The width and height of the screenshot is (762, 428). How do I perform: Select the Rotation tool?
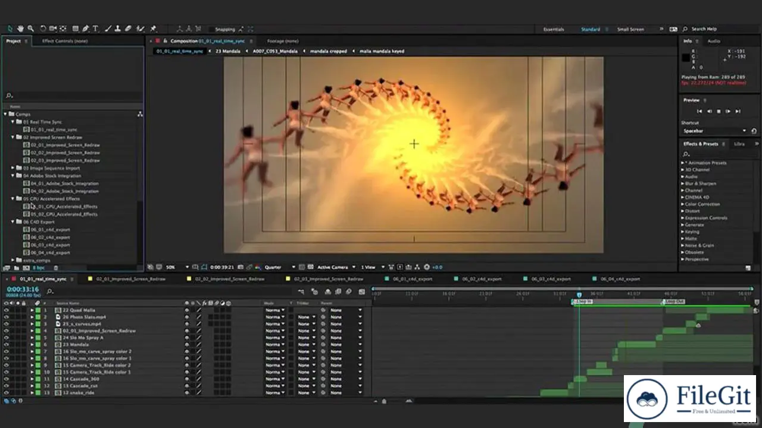[x=43, y=29]
